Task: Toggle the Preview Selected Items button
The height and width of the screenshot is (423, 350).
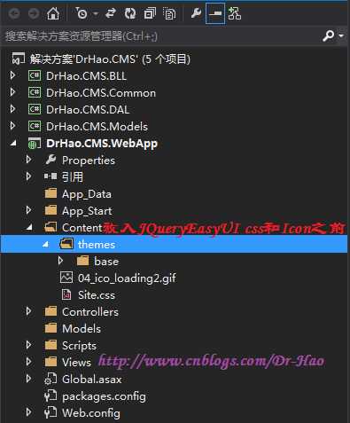Action: click(x=215, y=13)
